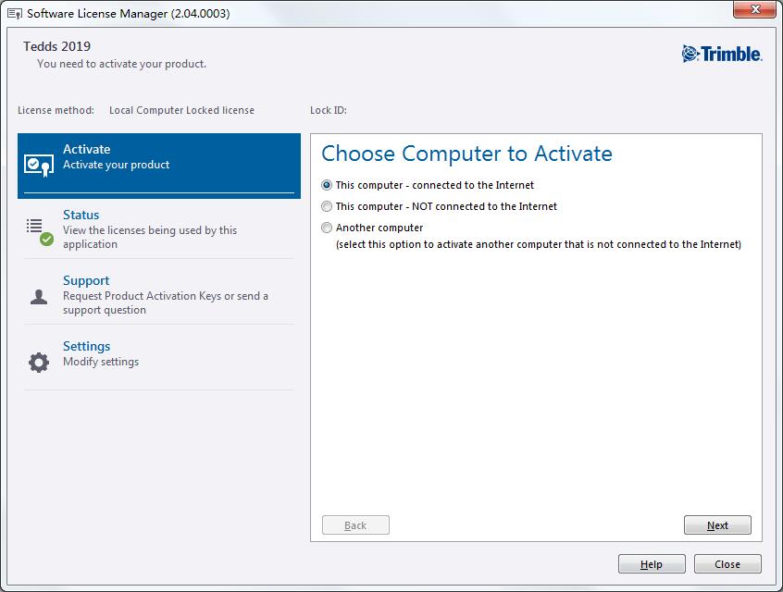This screenshot has height=592, width=783.
Task: Click the Back button
Action: point(355,525)
